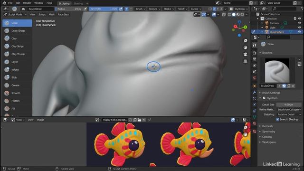
Task: Toggle Dyntopo checkbox in properties panel
Action: [264, 98]
